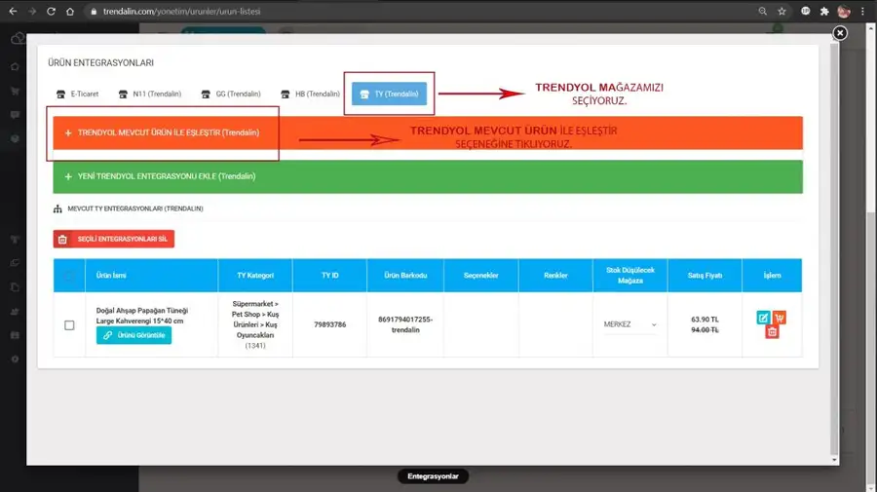877x492 pixels.
Task: Select the TY (Trendalin) store tab
Action: 389,94
